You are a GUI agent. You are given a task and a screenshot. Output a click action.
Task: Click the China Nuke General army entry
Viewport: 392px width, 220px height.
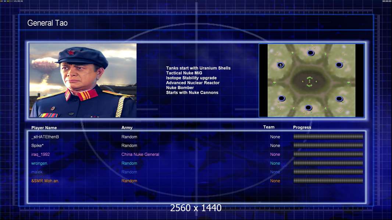click(140, 154)
